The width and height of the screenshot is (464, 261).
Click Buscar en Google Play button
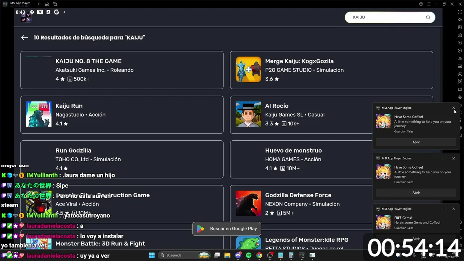click(227, 229)
